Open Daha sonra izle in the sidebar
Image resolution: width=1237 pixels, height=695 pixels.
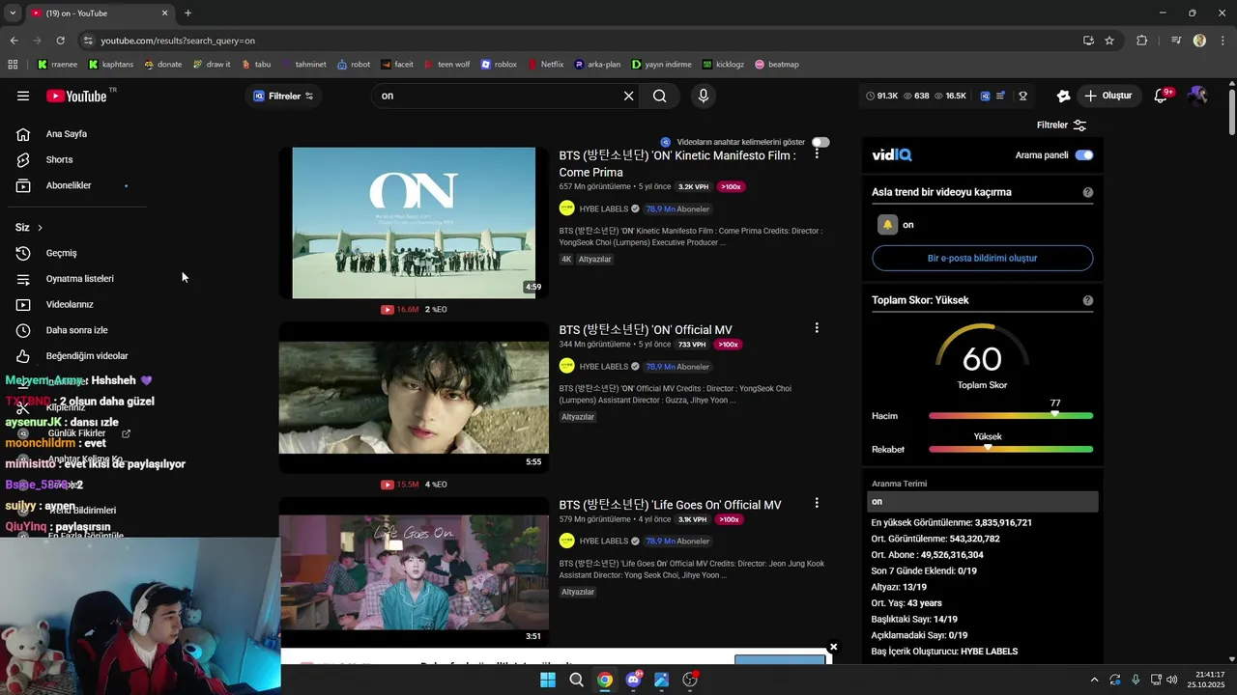(x=76, y=330)
